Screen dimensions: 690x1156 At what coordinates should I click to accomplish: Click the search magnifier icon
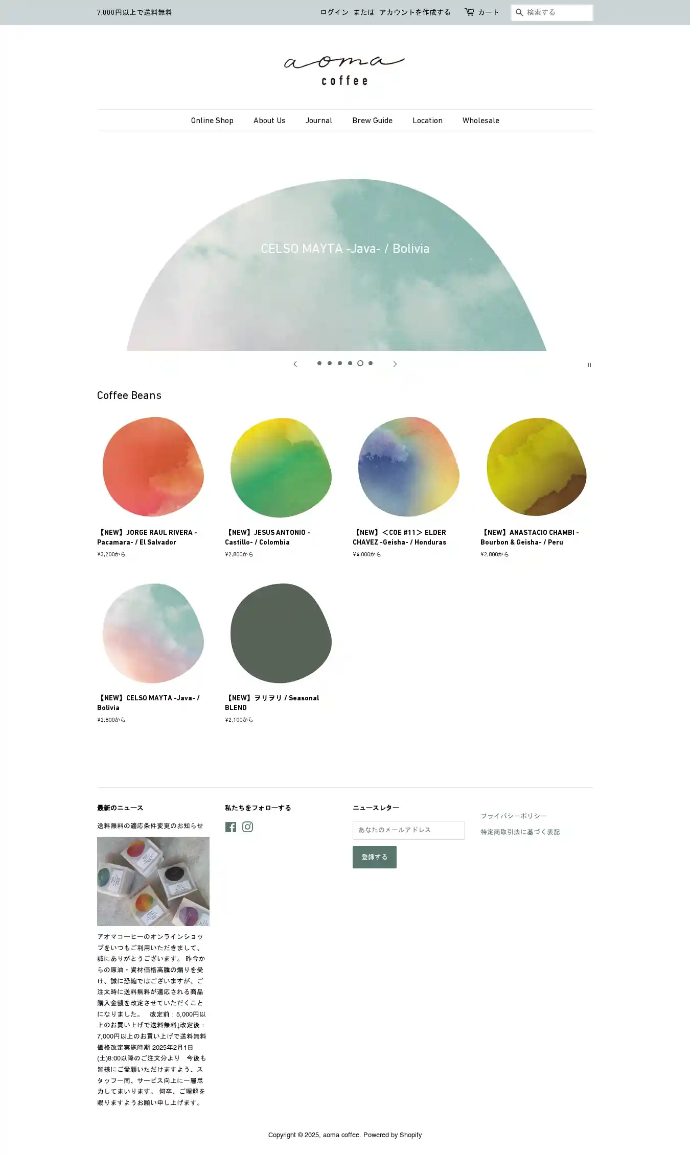tap(519, 12)
